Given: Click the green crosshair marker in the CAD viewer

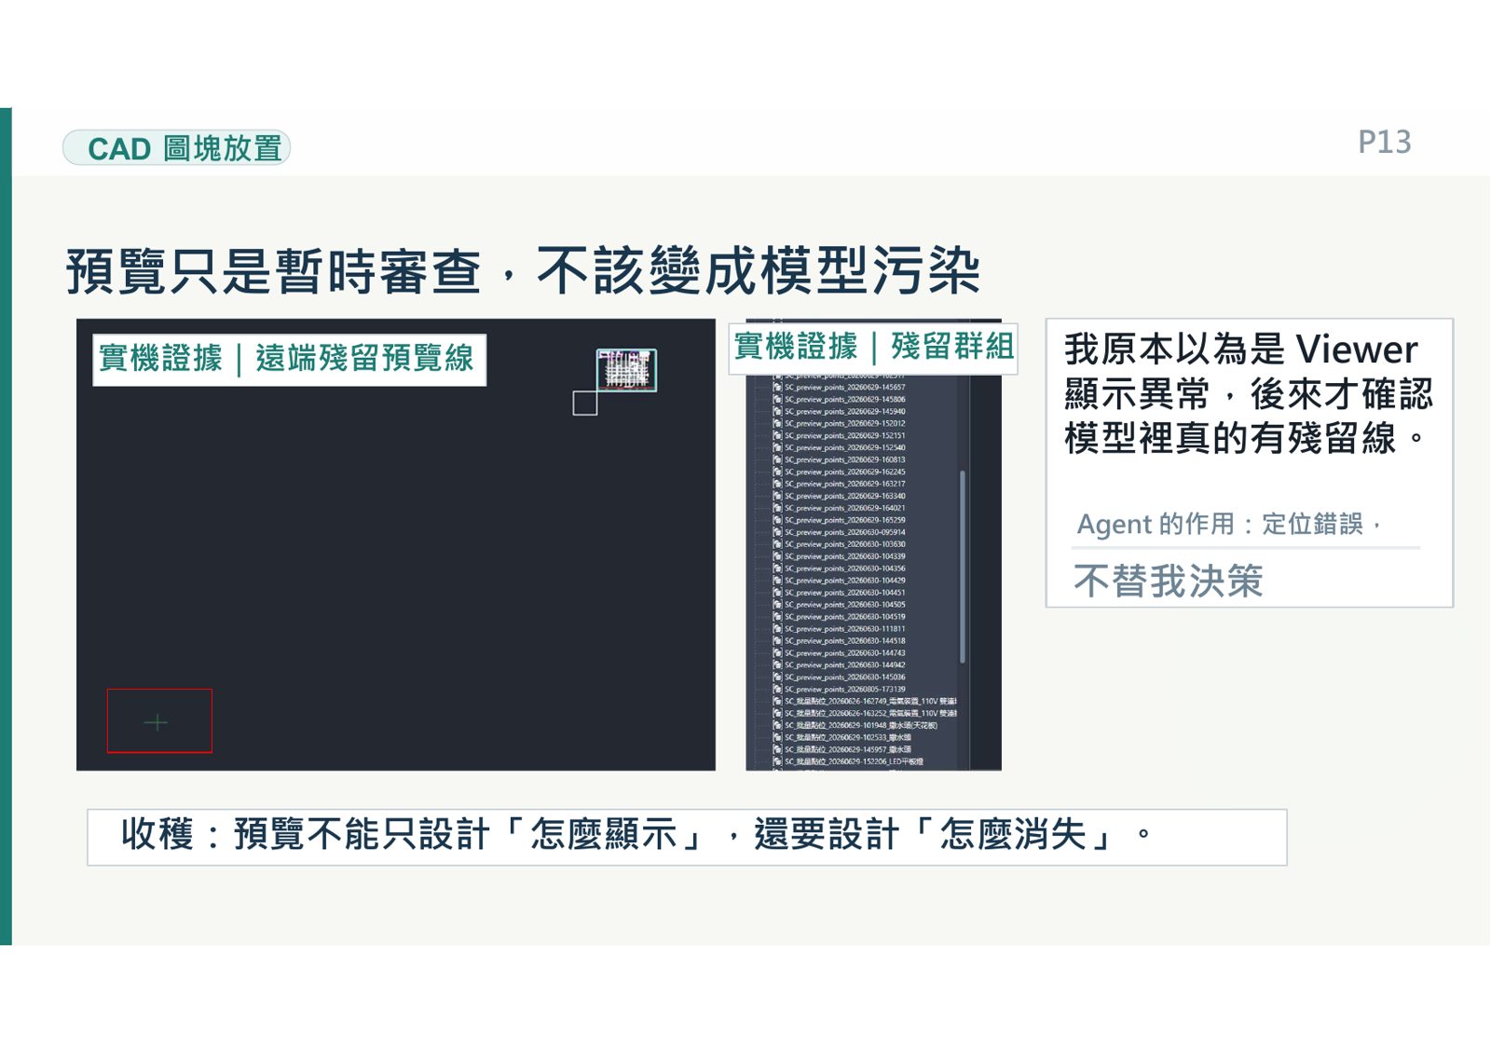Looking at the screenshot, I should pyautogui.click(x=157, y=722).
